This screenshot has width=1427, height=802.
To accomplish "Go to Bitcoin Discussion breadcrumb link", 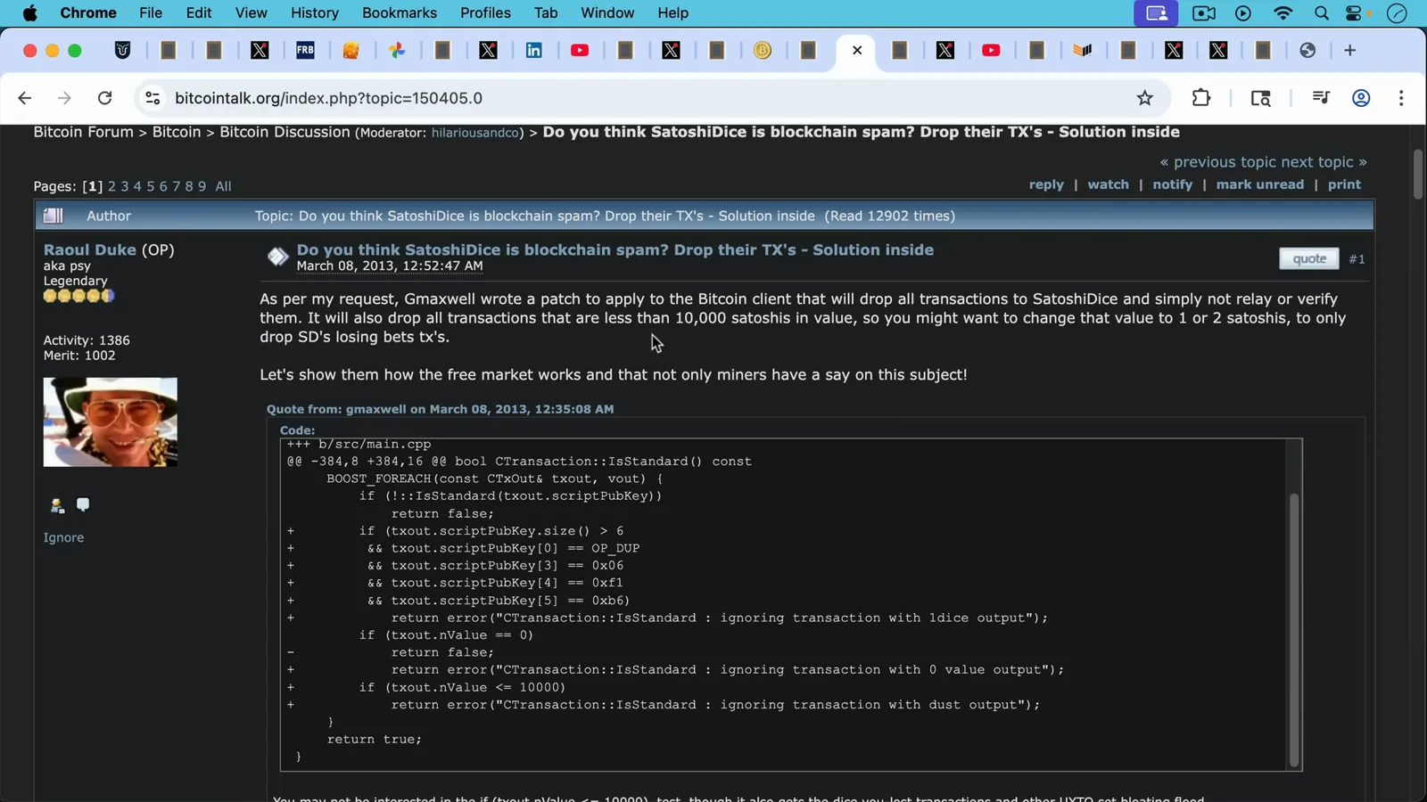I will (285, 132).
